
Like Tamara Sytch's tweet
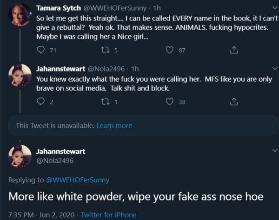click(170, 50)
